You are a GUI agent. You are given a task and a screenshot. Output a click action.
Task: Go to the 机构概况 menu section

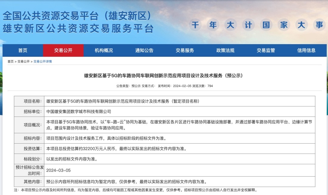[104, 50]
